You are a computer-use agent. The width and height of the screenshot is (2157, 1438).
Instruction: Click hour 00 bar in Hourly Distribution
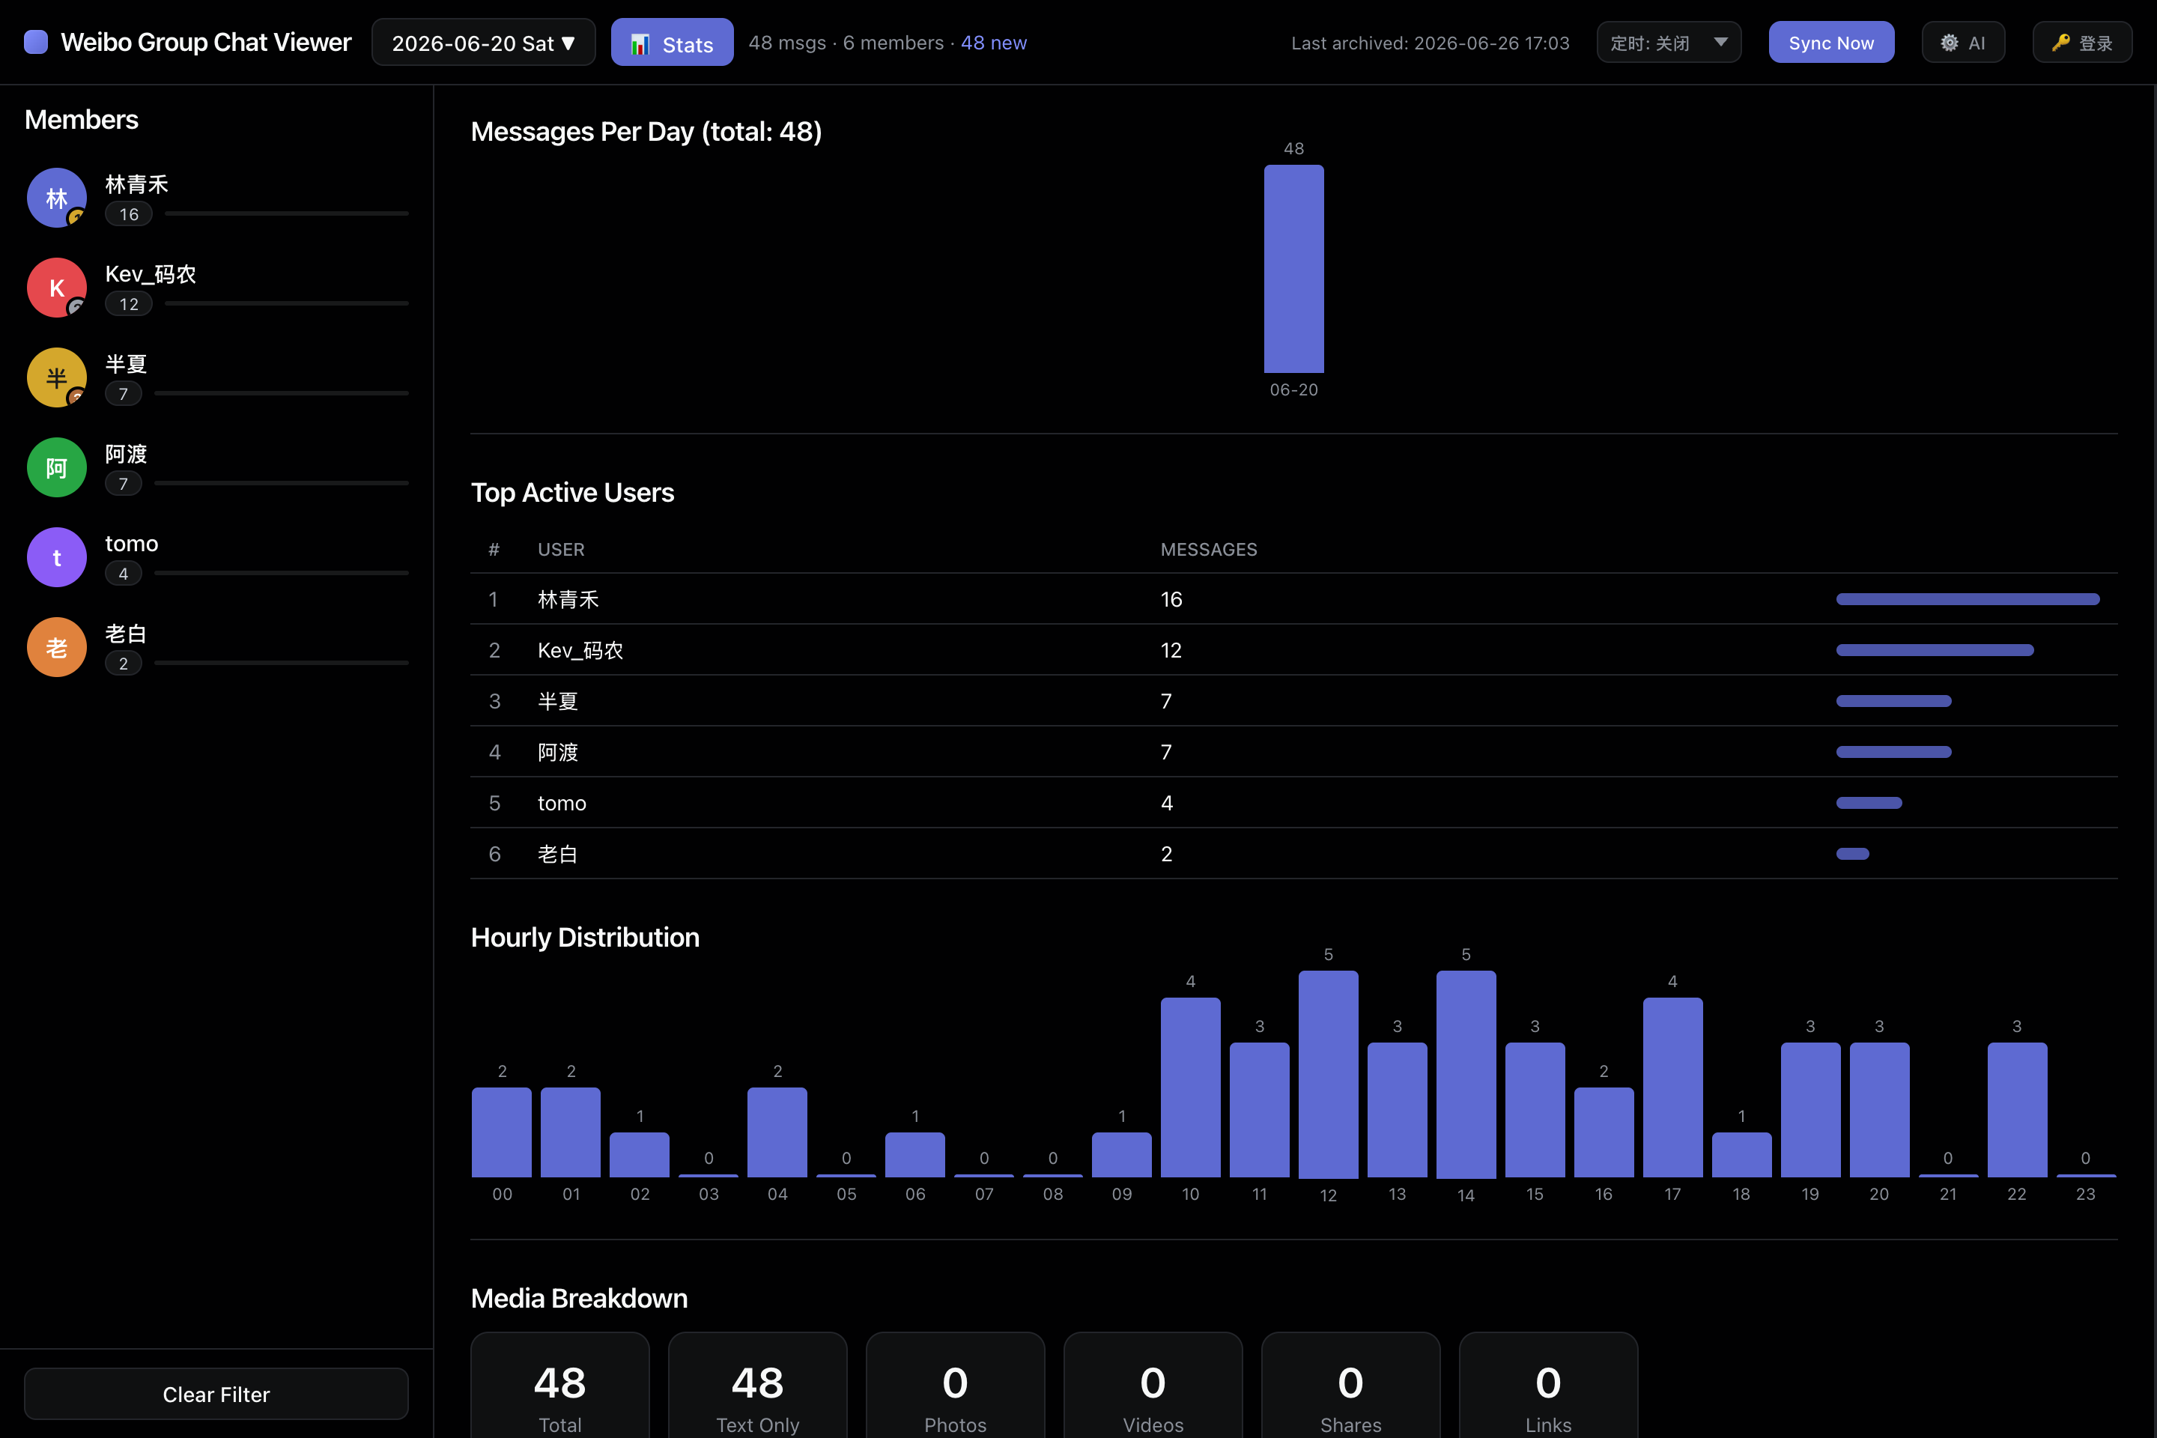(x=502, y=1132)
